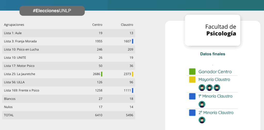Click the yellow Mayoría Claustro color square
Viewport: 264px width, 130px height.
[192, 79]
